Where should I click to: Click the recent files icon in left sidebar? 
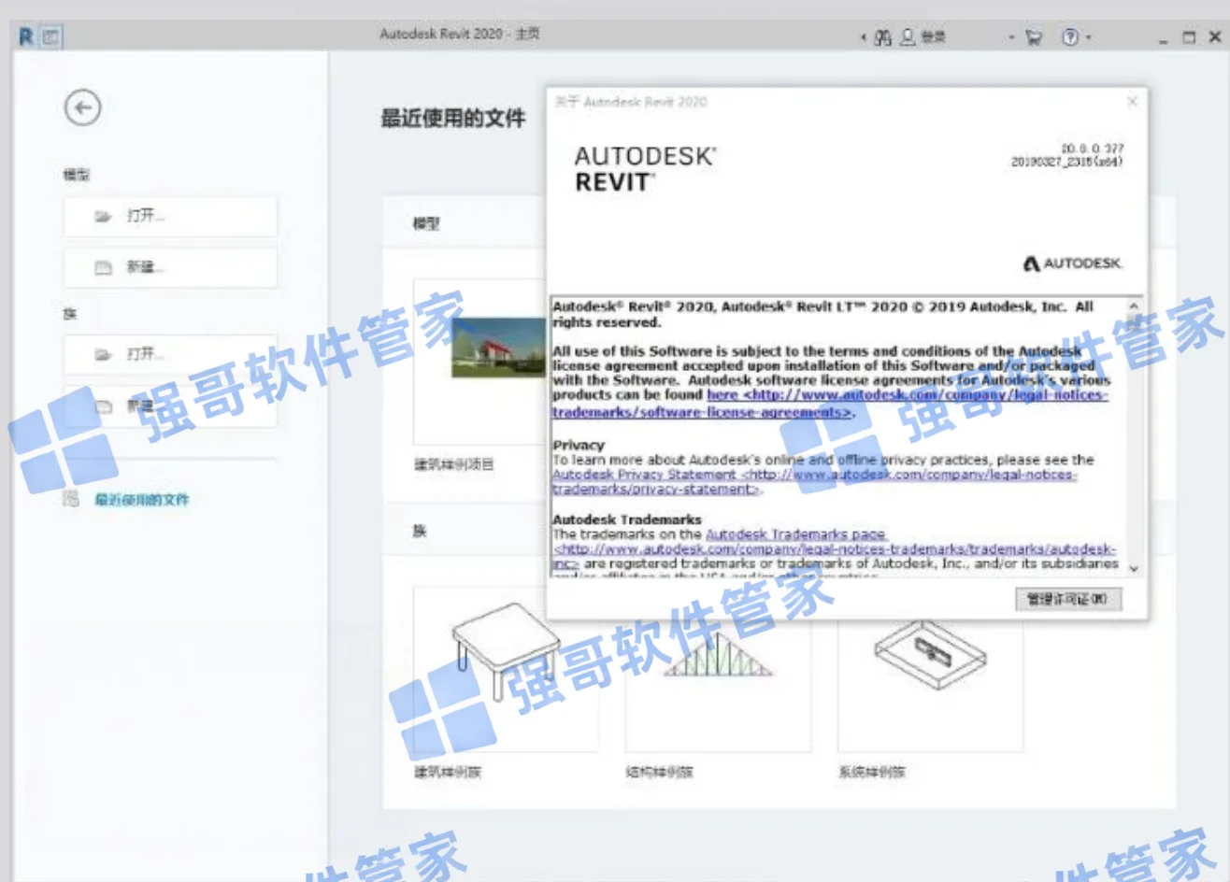point(71,499)
